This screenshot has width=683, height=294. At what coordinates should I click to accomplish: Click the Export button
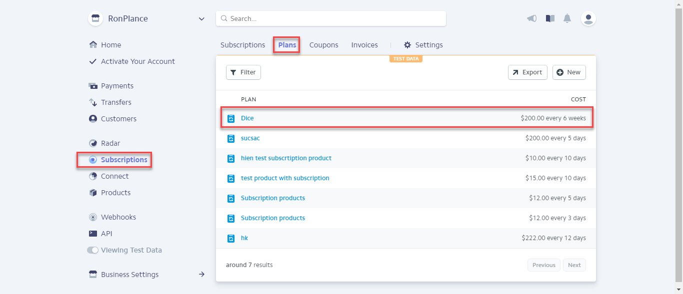pos(527,72)
